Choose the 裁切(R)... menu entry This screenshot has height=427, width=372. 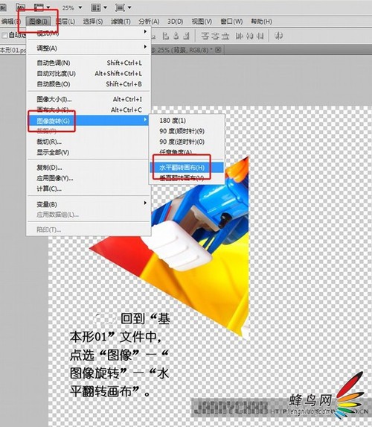(x=89, y=142)
